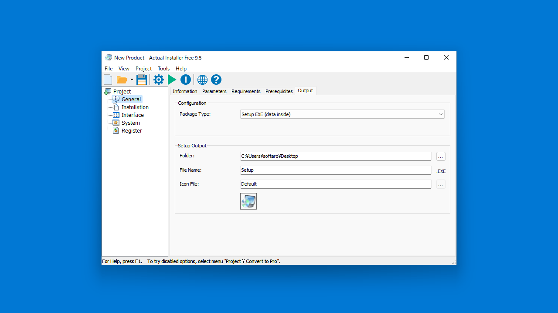Click the Open Project folder icon
This screenshot has width=558, height=313.
122,80
